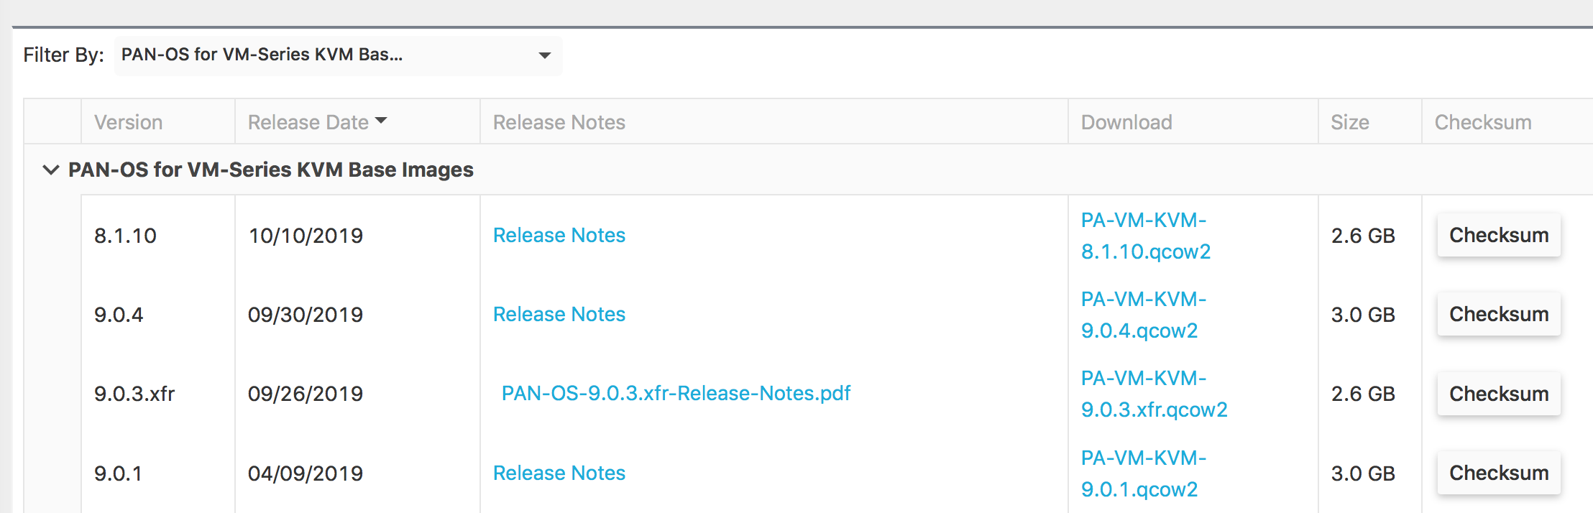
Task: Click the Size column header
Action: point(1349,122)
